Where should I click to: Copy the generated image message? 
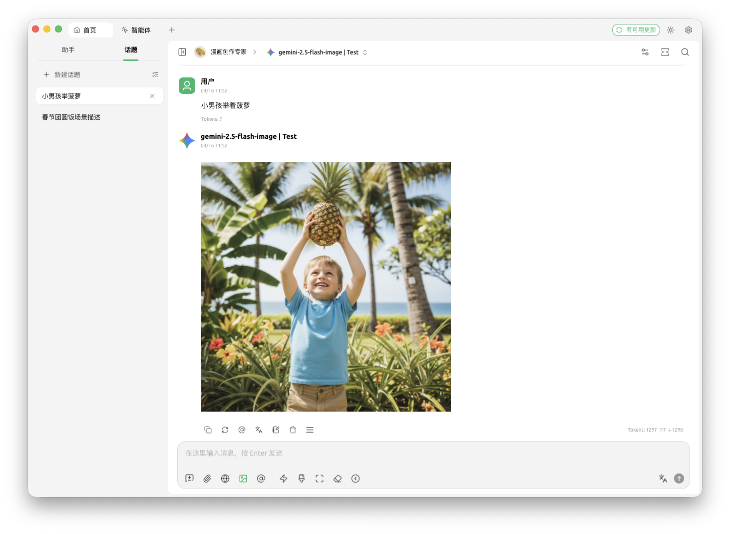pos(208,430)
